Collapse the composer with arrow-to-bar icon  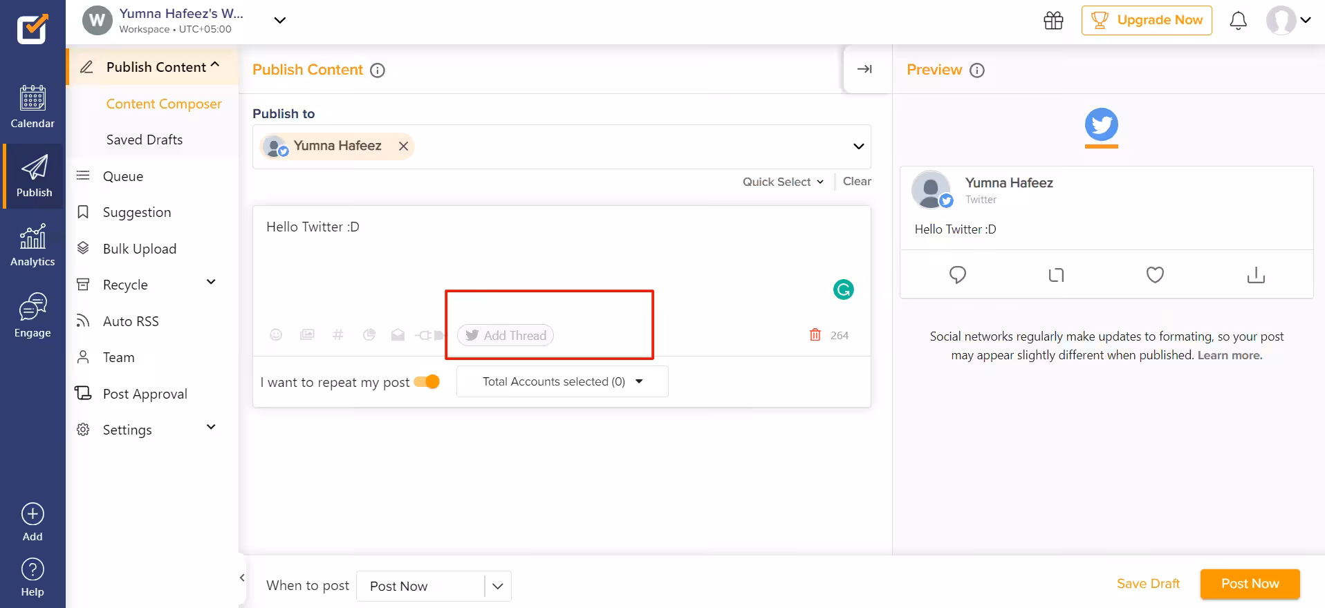[864, 69]
